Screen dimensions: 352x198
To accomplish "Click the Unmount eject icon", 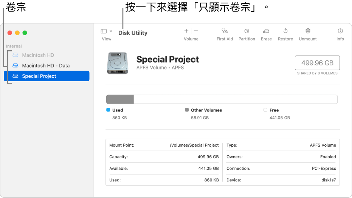I will click(308, 31).
